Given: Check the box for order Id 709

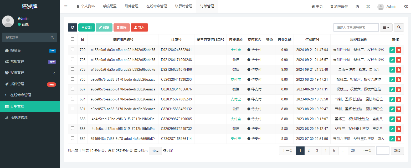Looking at the screenshot, I should pyautogui.click(x=73, y=49).
